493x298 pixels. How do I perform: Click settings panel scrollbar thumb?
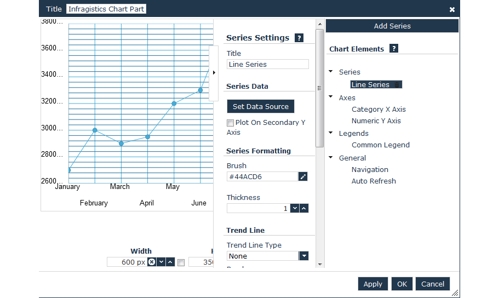point(319,88)
